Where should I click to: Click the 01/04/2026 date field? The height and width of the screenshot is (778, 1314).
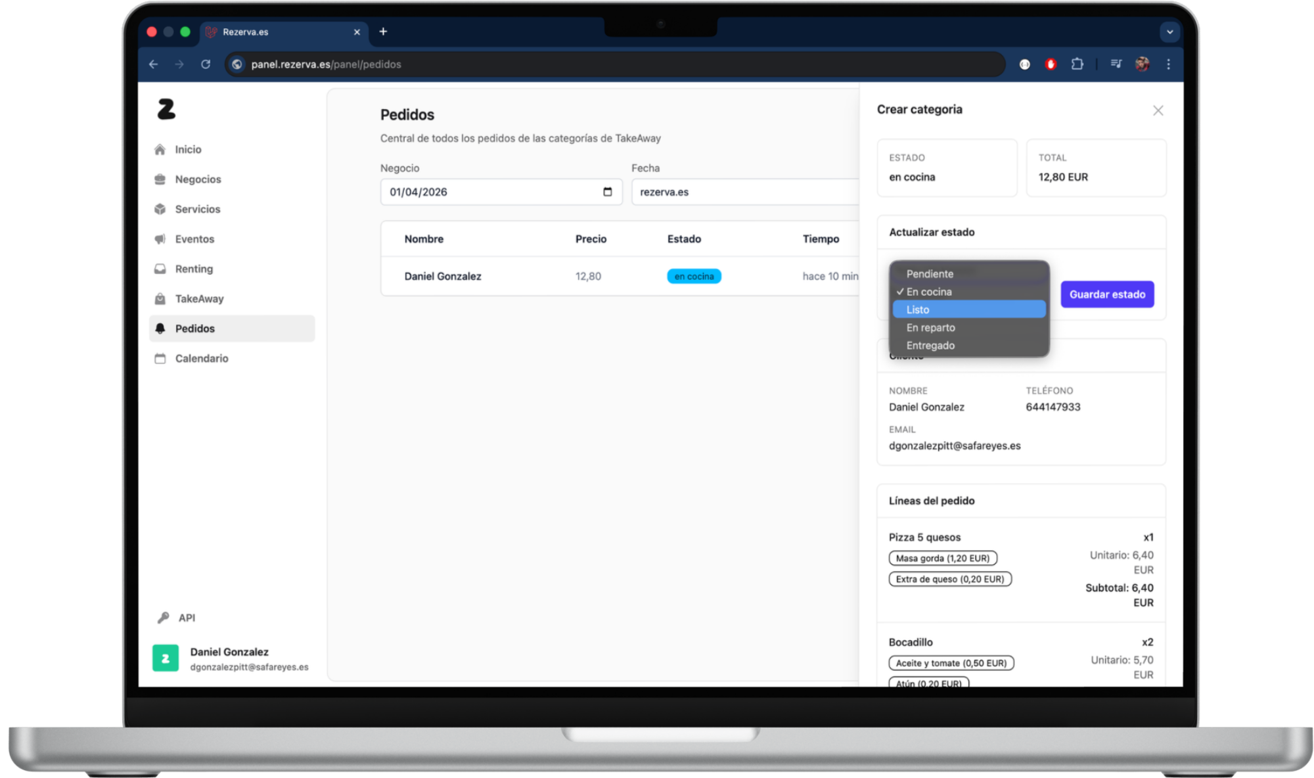[x=501, y=192]
